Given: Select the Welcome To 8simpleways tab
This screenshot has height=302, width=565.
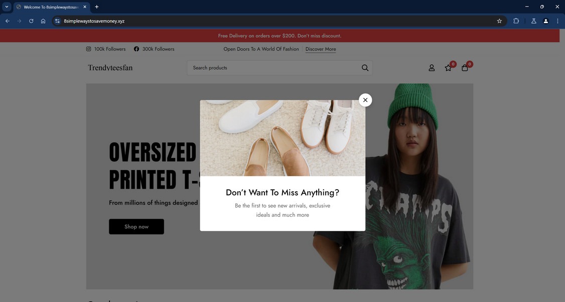Looking at the screenshot, I should coord(51,7).
